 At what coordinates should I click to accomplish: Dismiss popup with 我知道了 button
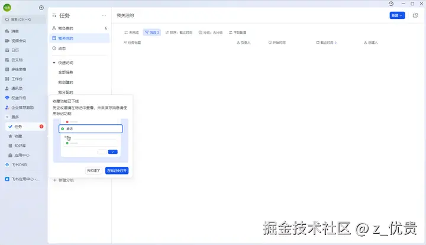(x=93, y=170)
